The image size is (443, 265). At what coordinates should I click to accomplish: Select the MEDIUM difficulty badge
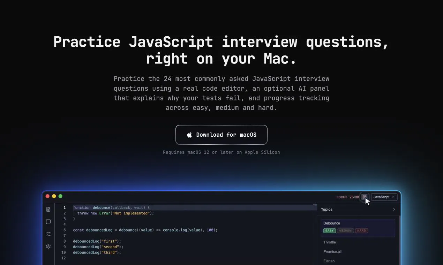click(x=345, y=230)
